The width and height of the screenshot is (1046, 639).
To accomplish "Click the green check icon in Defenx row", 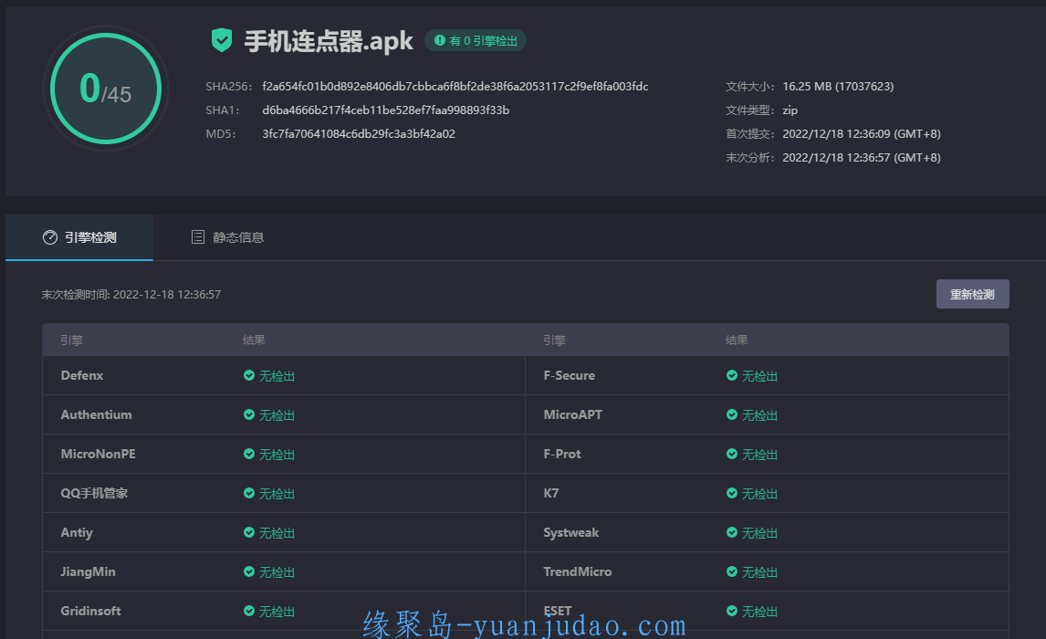I will tap(249, 375).
